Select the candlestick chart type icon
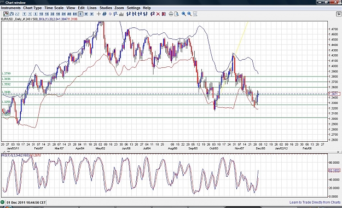 click(5, 14)
